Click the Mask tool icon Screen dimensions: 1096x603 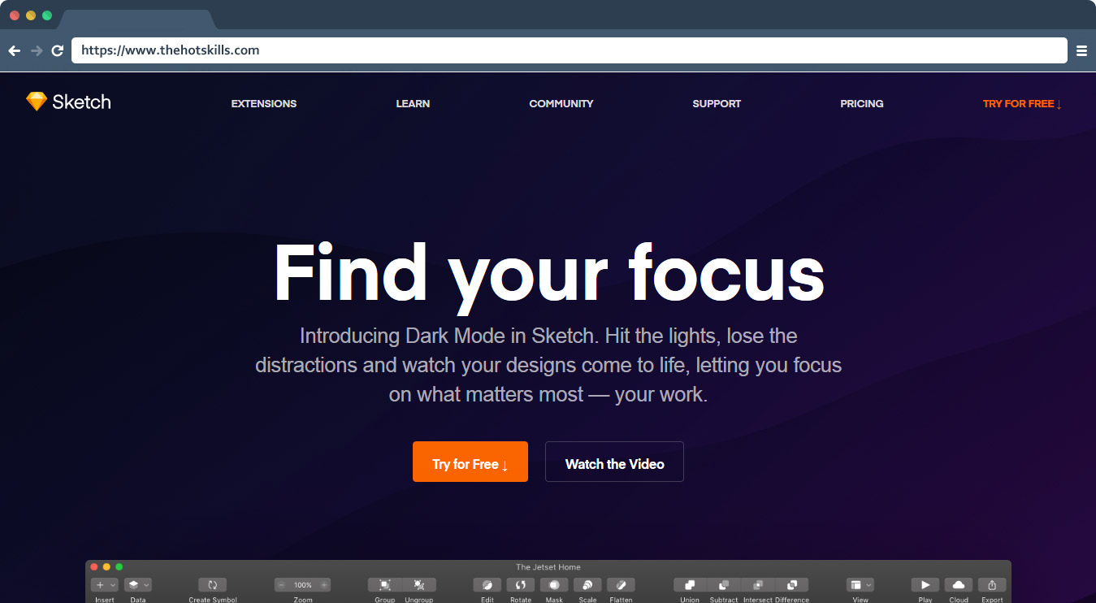coord(554,585)
